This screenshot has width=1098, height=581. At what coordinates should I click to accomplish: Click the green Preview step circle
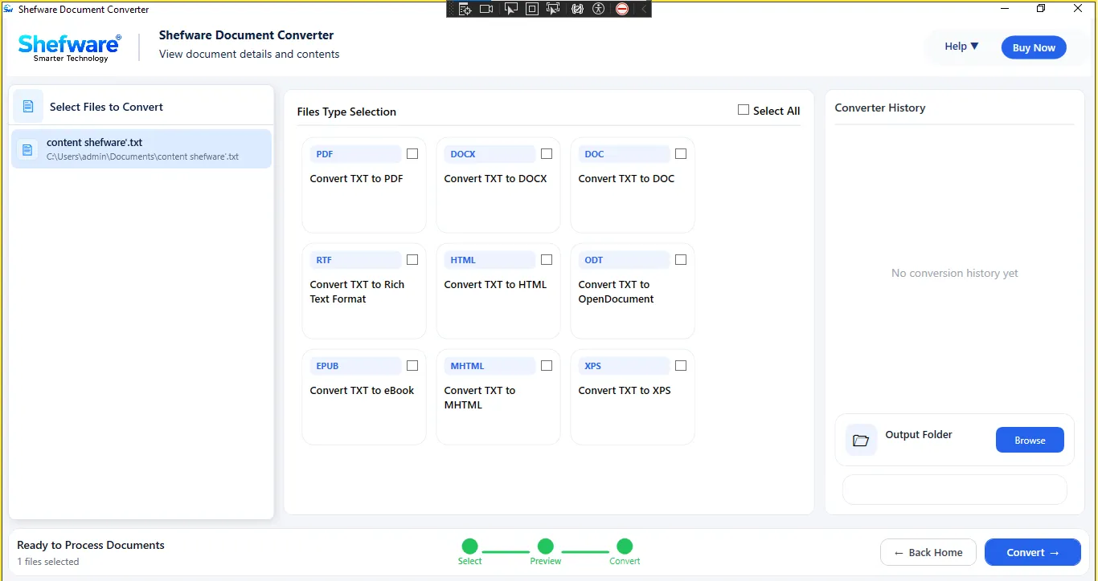[x=545, y=546]
